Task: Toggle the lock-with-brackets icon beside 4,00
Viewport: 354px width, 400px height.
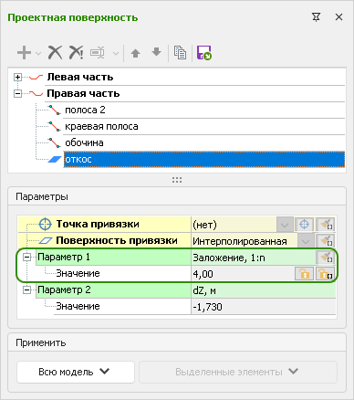Action: pyautogui.click(x=326, y=274)
